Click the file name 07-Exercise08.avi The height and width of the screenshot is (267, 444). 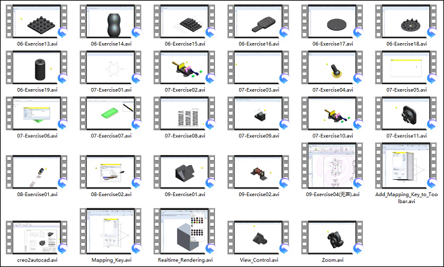pyautogui.click(x=185, y=136)
